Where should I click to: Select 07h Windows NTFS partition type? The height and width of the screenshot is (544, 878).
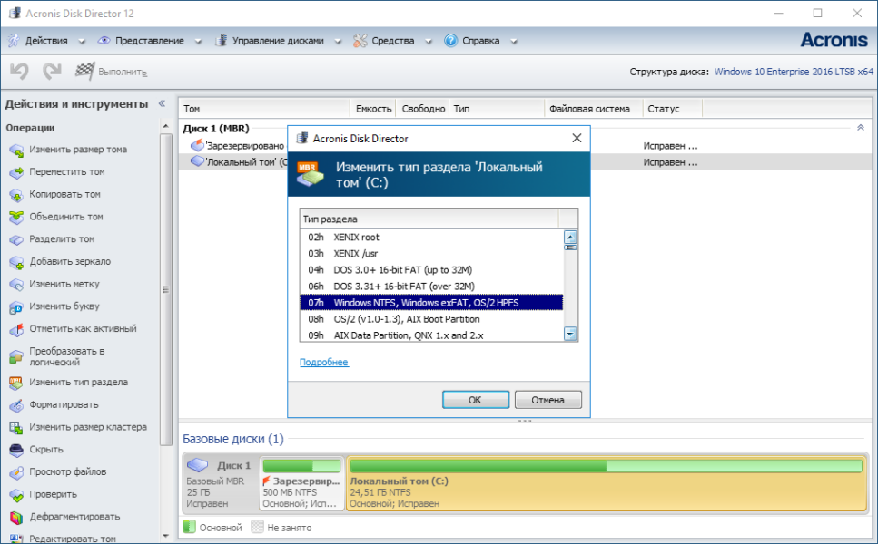431,303
